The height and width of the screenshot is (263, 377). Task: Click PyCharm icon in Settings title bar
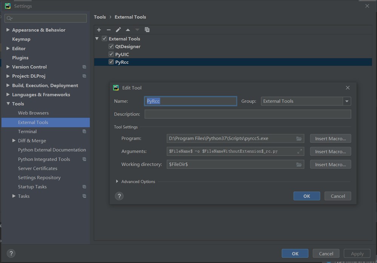pyautogui.click(x=8, y=6)
